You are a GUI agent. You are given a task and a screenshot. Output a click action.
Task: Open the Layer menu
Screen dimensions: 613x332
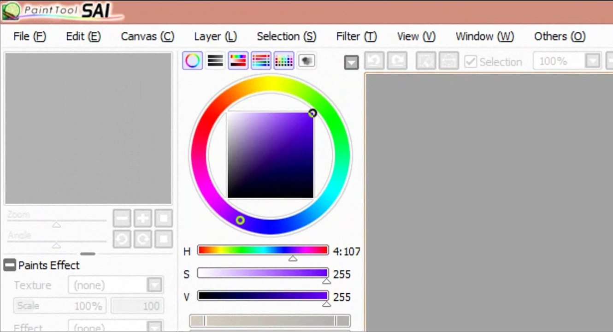tap(215, 36)
